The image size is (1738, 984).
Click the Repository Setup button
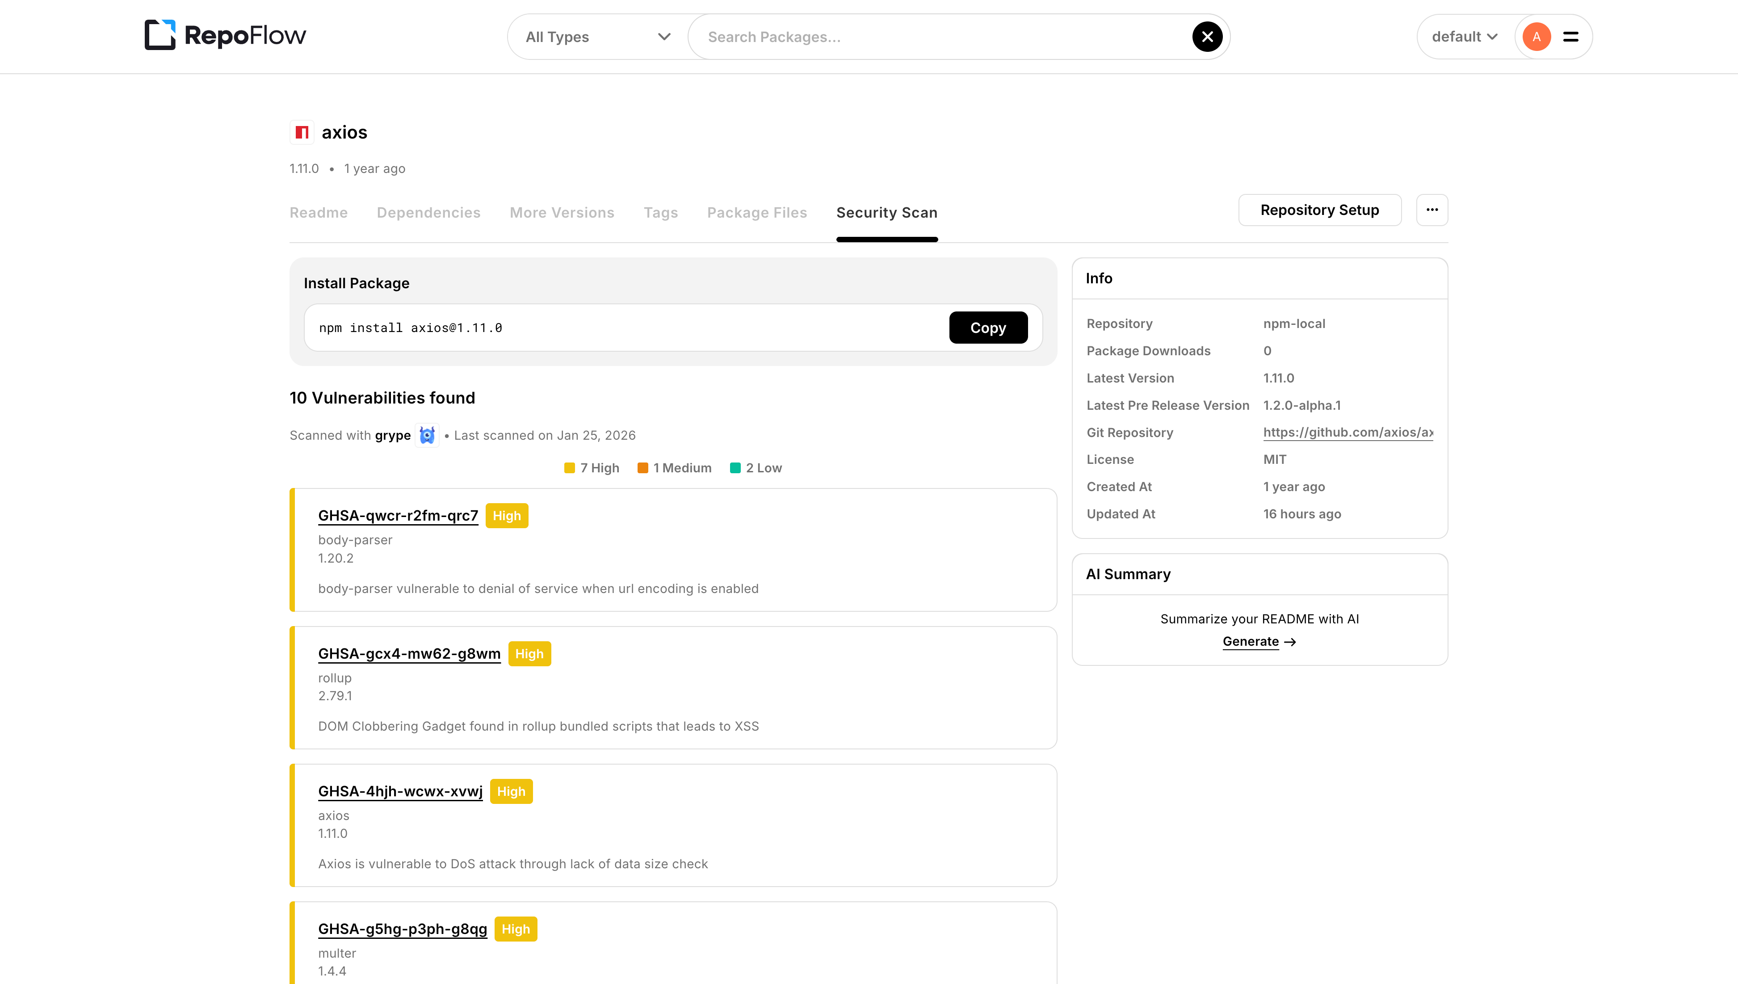point(1320,210)
